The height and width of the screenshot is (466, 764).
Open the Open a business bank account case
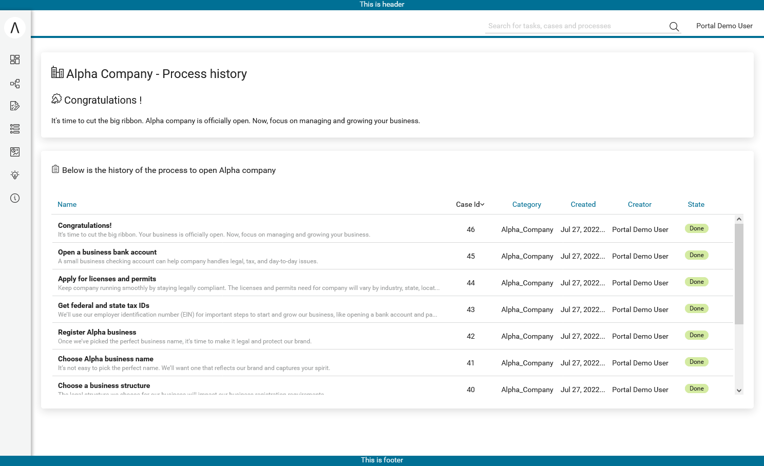(x=392, y=256)
